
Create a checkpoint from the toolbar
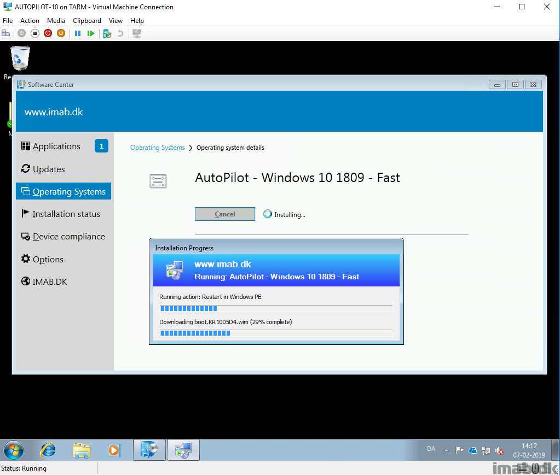pos(107,33)
